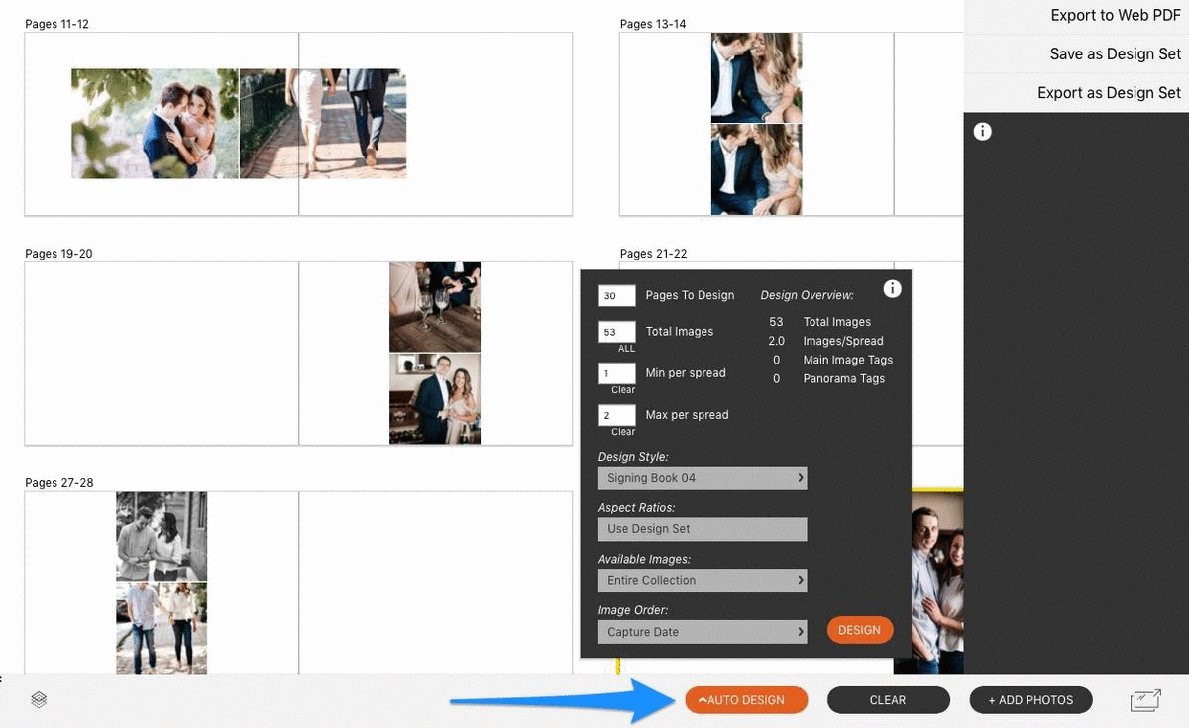Select the bottom photo on pages 13-14
This screenshot has width=1189, height=728.
click(x=756, y=169)
